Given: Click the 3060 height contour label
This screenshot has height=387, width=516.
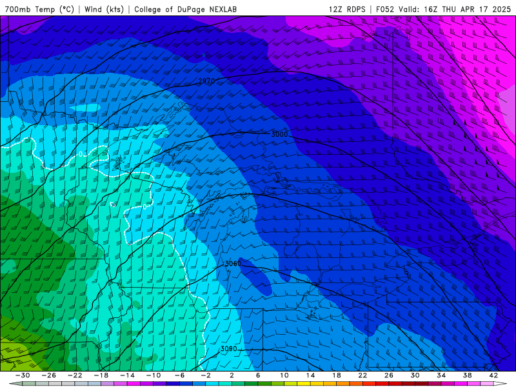Looking at the screenshot, I should click(x=233, y=264).
